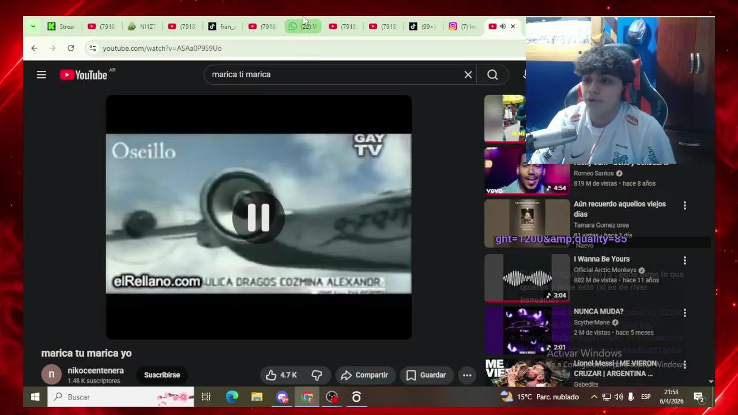Open the Official Arctic Monkeys channel name

pyautogui.click(x=605, y=270)
